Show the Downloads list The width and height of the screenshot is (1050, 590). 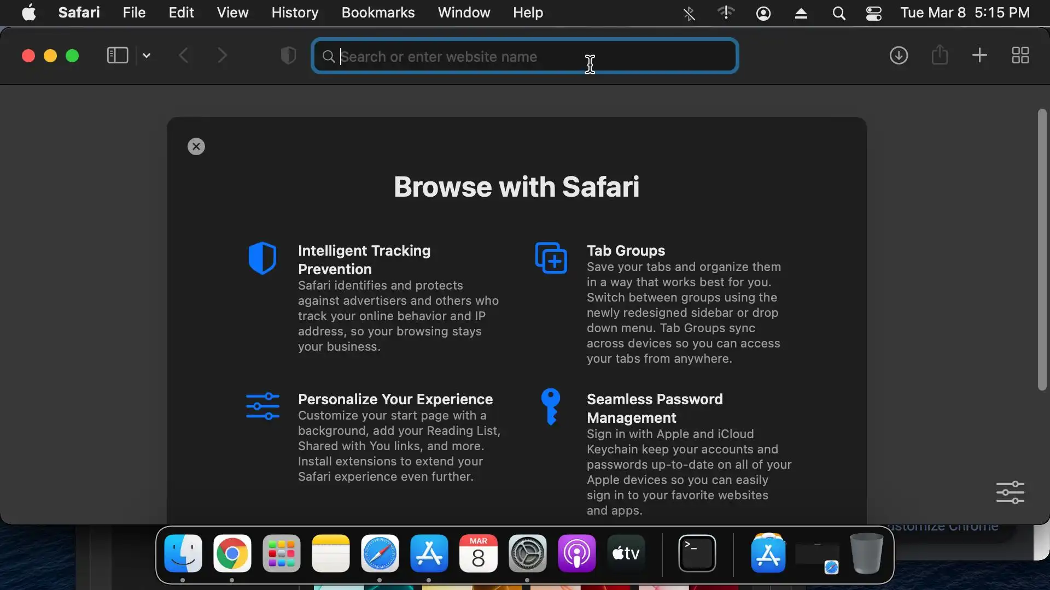point(899,56)
